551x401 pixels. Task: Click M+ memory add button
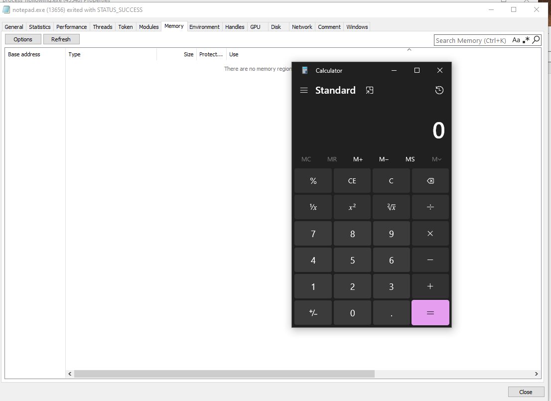358,159
